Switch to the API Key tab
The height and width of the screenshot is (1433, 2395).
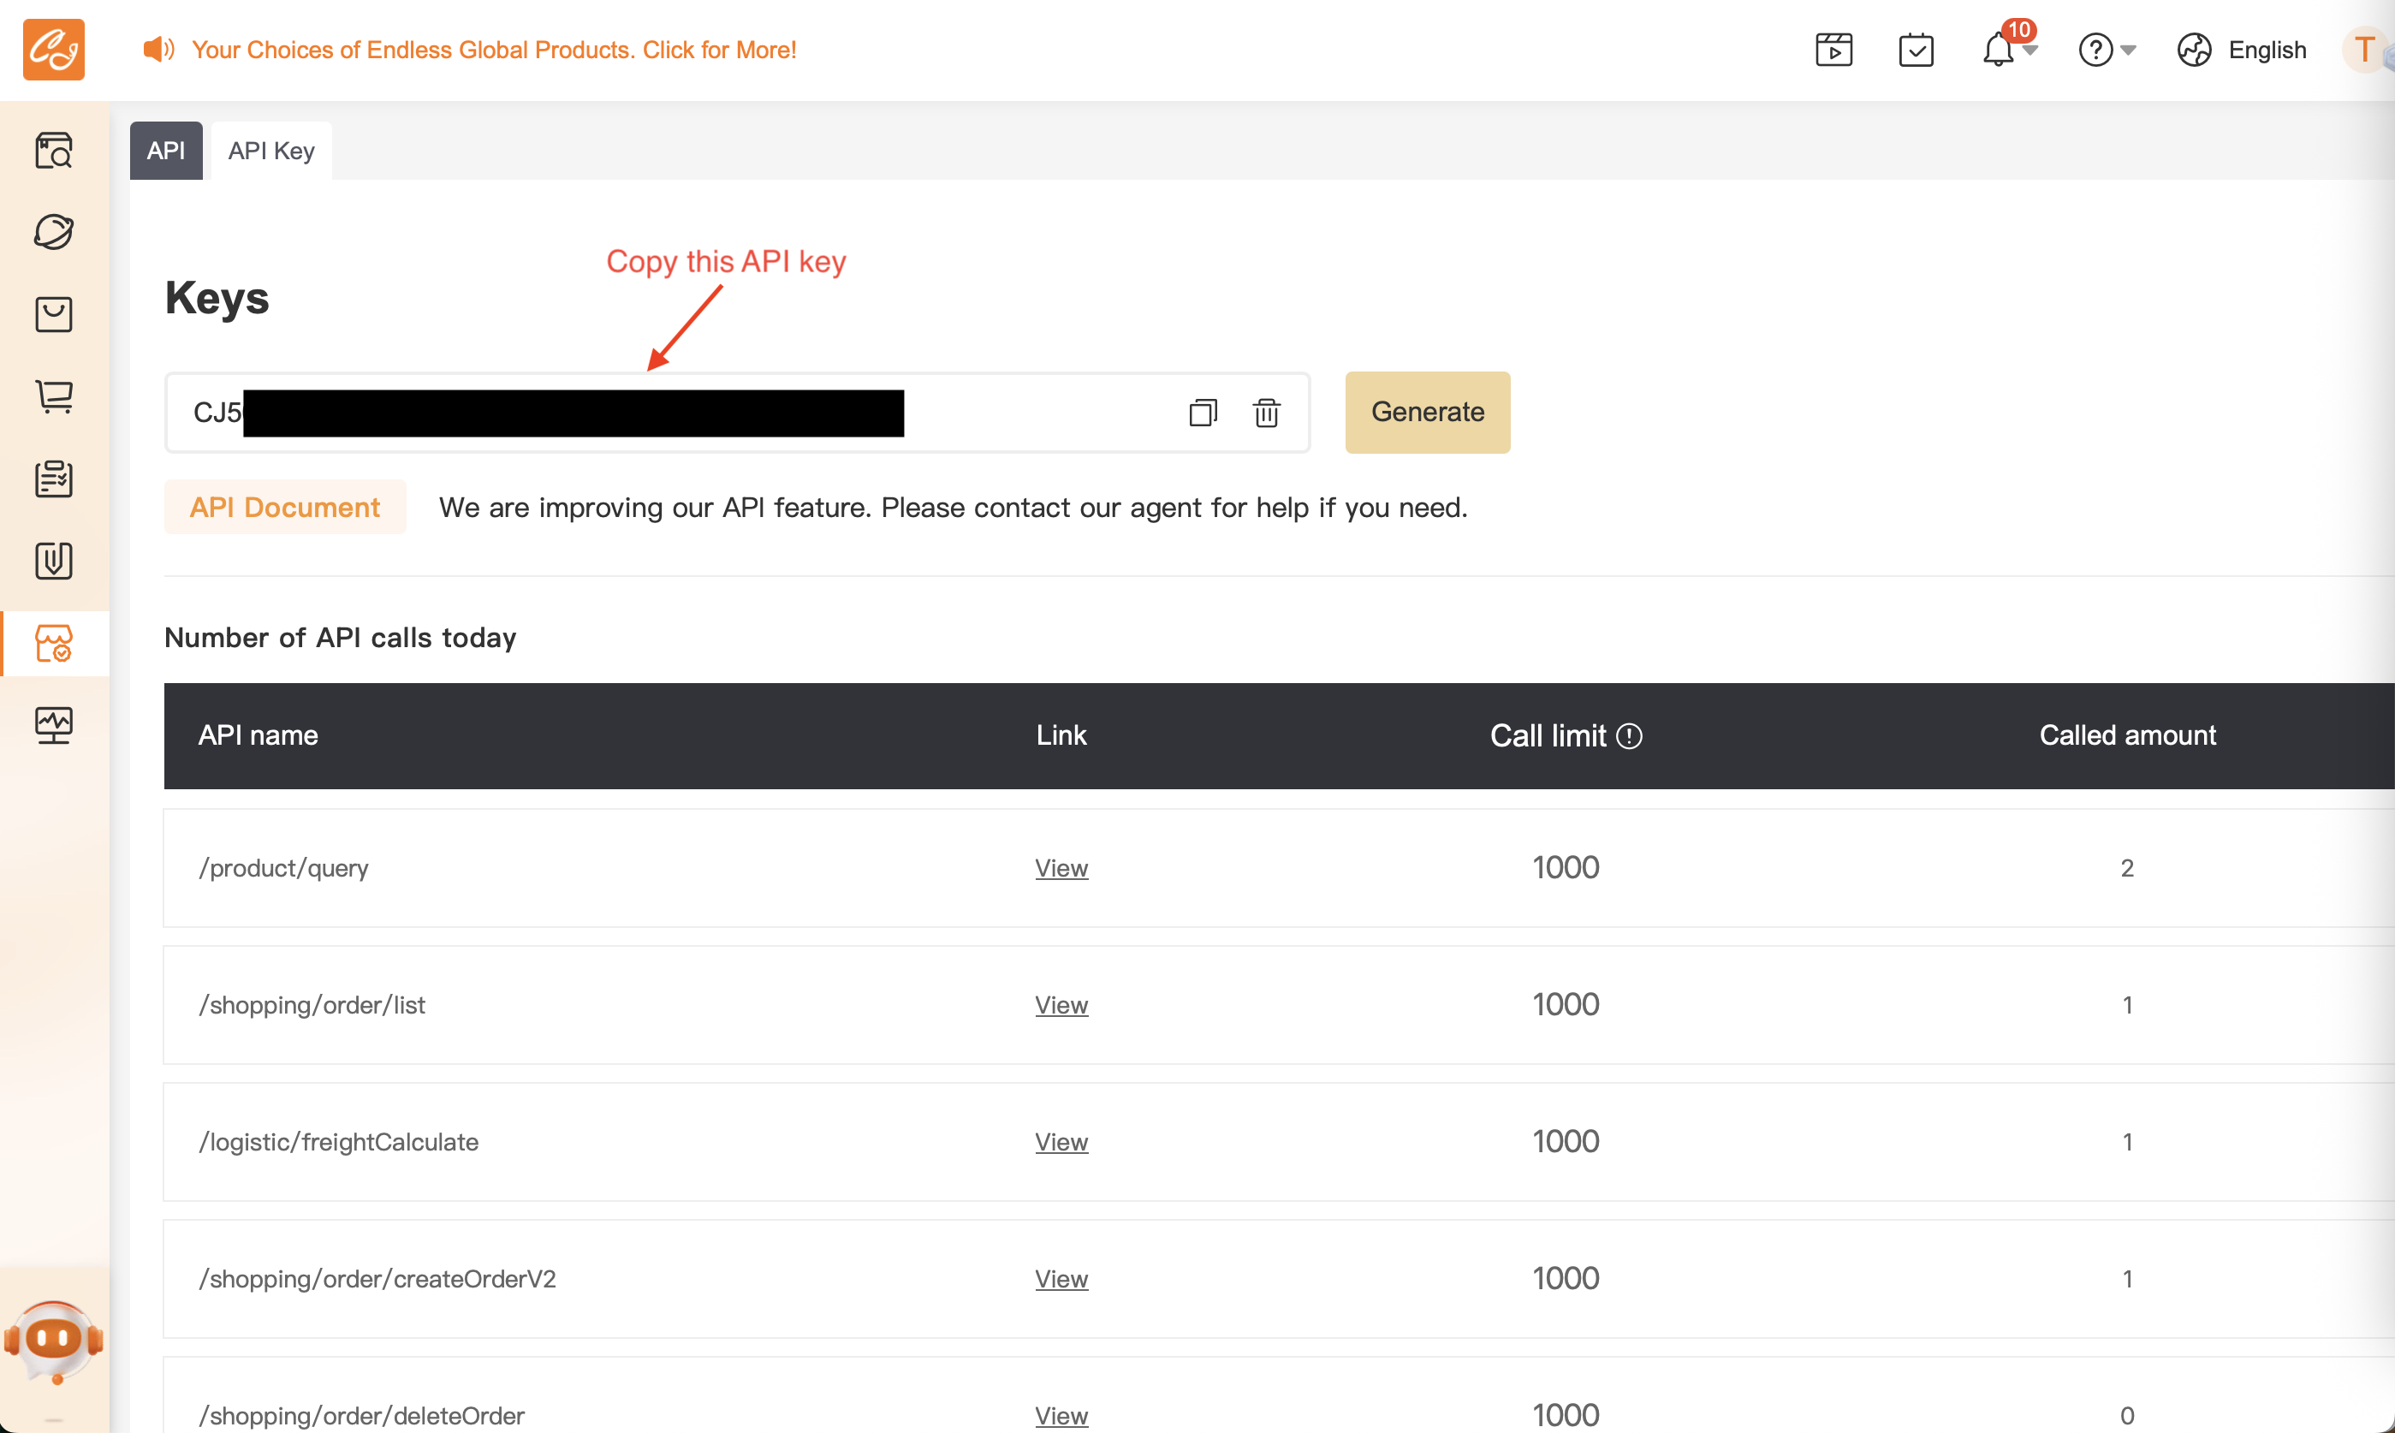tap(270, 150)
